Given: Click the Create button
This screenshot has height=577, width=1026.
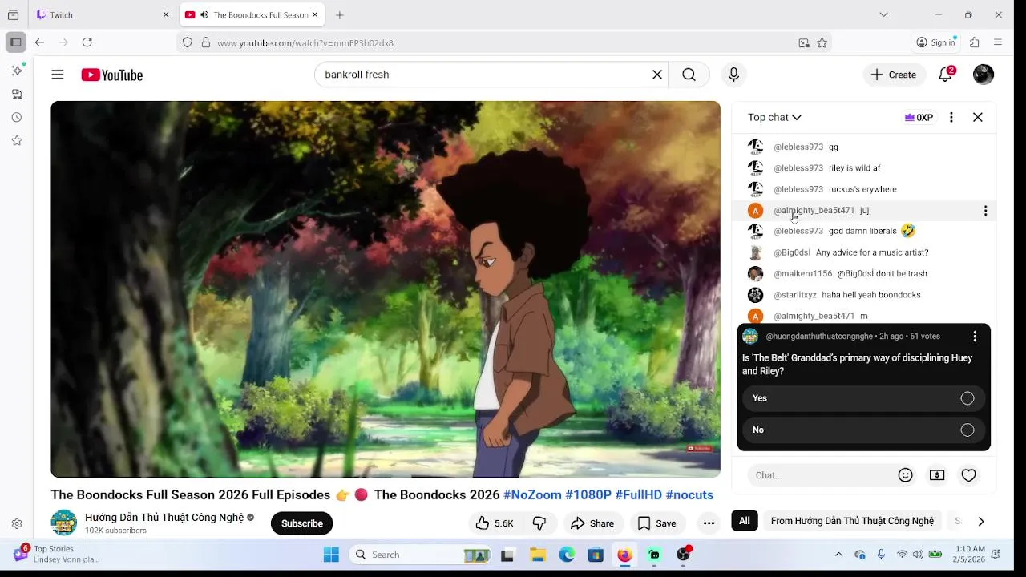Looking at the screenshot, I should pyautogui.click(x=894, y=75).
